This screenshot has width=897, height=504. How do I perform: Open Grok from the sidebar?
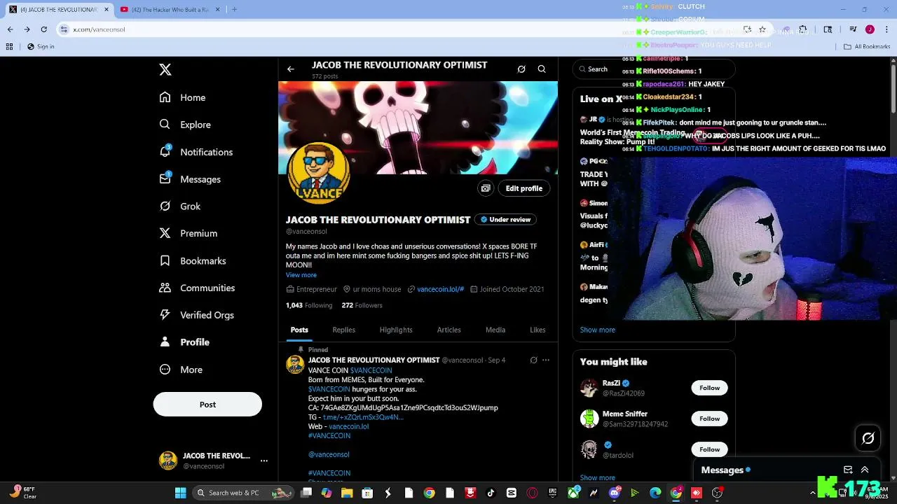pos(179,206)
